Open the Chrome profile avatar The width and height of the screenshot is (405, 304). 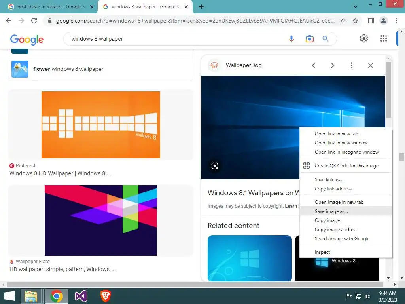384,21
